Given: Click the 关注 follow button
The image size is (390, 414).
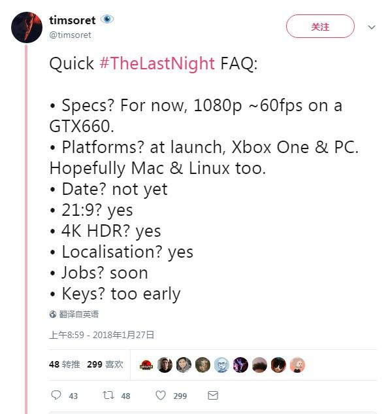Looking at the screenshot, I should (320, 26).
